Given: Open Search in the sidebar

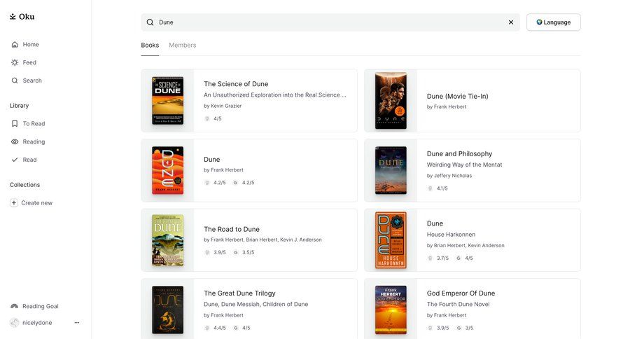Looking at the screenshot, I should (31, 81).
